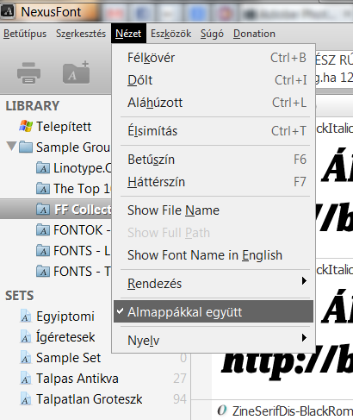Image resolution: width=353 pixels, height=420 pixels.
Task: Click the count 94 beside Talpatlan Groteszk
Action: click(180, 399)
